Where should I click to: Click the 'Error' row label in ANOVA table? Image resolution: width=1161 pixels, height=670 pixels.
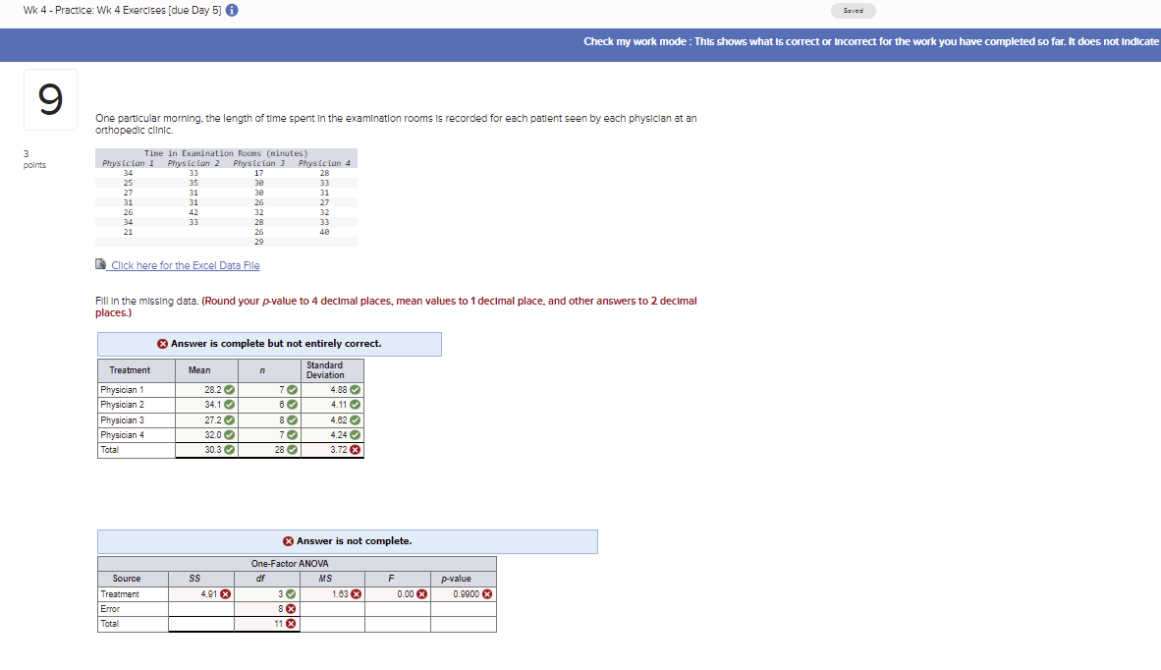tap(110, 609)
